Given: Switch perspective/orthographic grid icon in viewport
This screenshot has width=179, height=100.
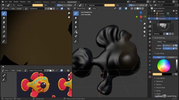Looking at the screenshot, I should (144, 36).
